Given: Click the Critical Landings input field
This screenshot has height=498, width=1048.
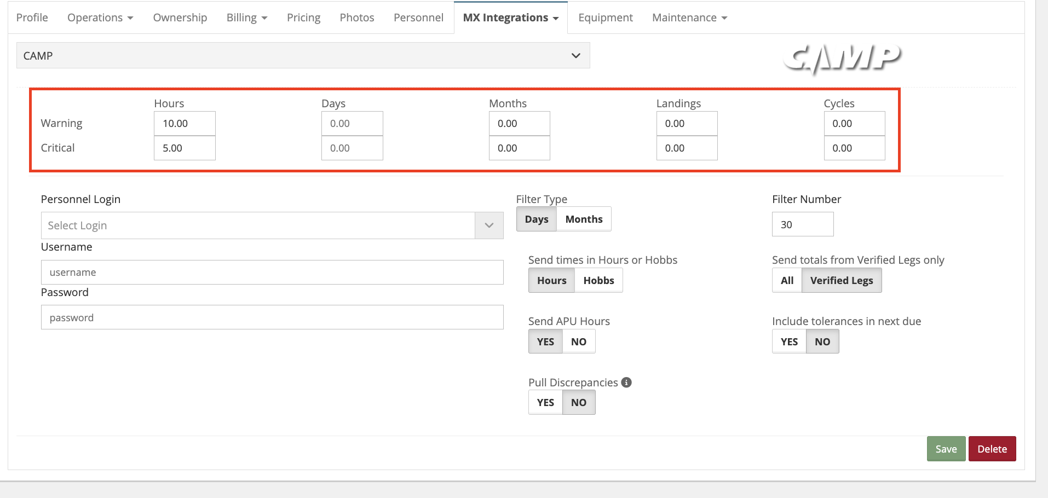Looking at the screenshot, I should (x=687, y=148).
